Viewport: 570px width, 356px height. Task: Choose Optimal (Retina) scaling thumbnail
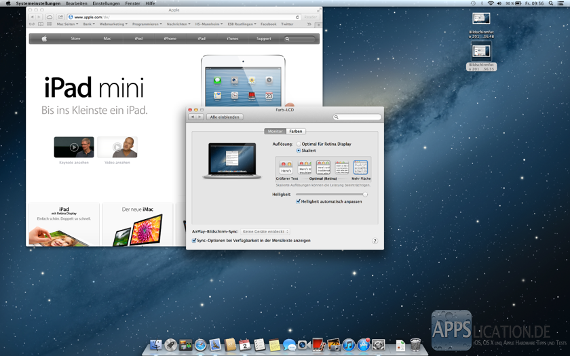click(x=323, y=168)
